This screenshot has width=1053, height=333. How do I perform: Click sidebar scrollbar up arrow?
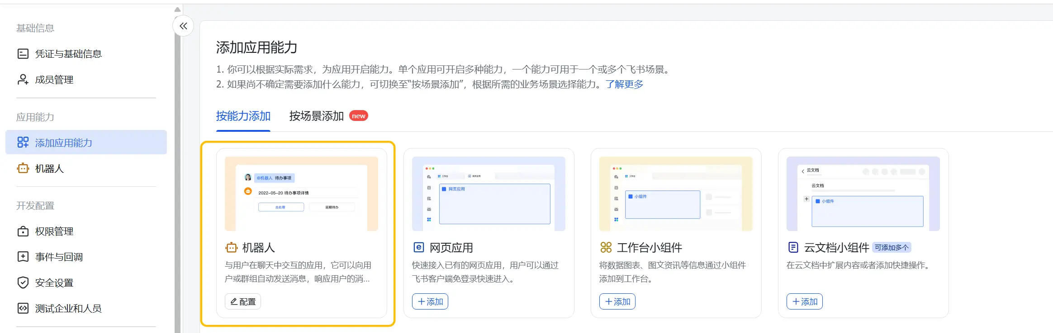(x=177, y=9)
